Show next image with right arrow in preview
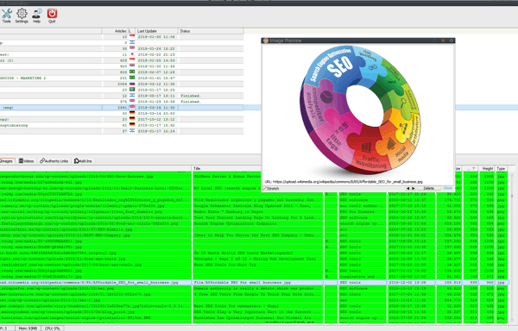518x331 pixels. click(413, 188)
